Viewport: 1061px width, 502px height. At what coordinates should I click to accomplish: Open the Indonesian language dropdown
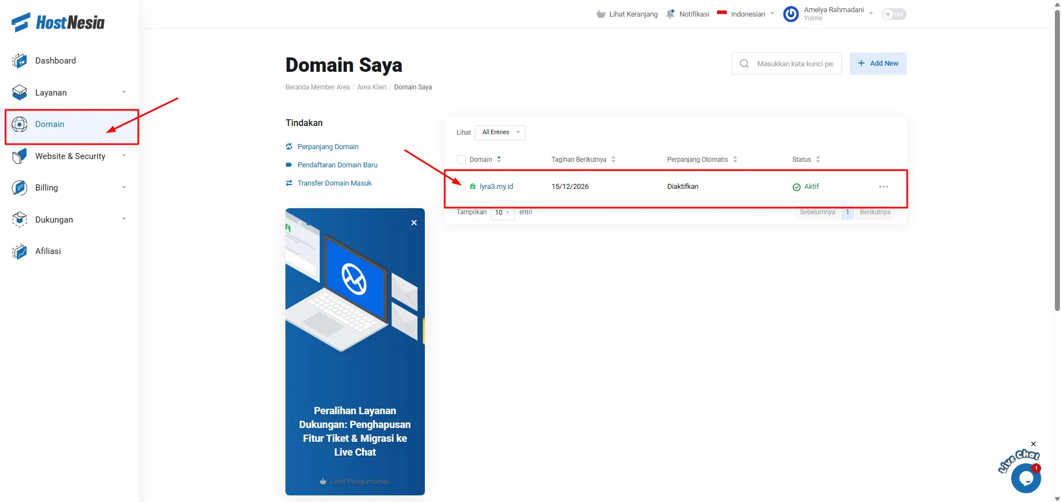click(746, 14)
